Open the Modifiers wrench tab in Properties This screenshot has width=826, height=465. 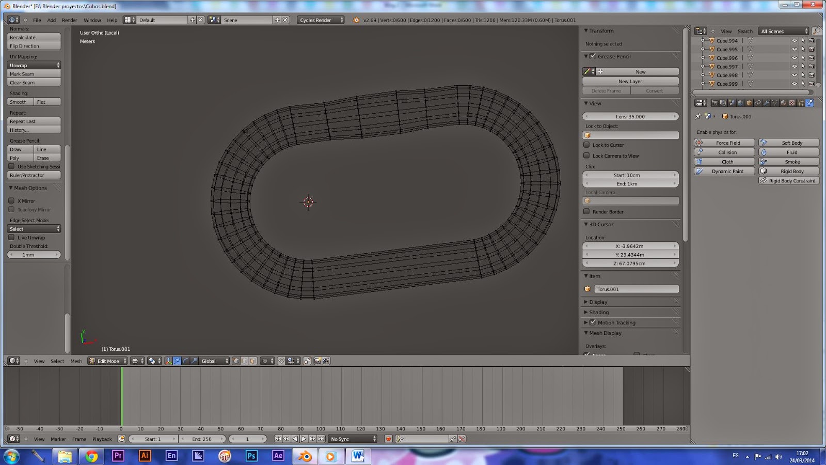click(766, 103)
